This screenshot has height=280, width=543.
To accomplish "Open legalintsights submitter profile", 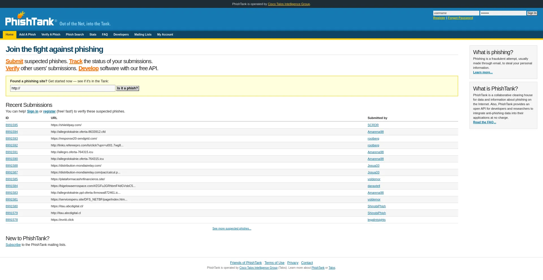I will tap(376, 220).
